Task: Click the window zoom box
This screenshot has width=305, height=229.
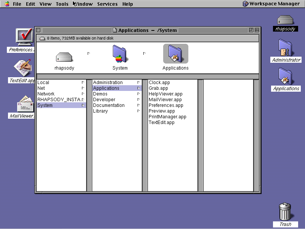Action: point(251,30)
